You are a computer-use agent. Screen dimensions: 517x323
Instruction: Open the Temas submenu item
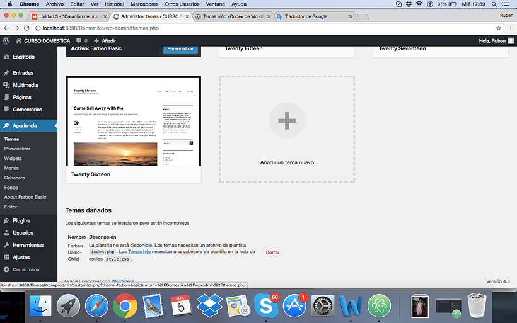(x=11, y=139)
